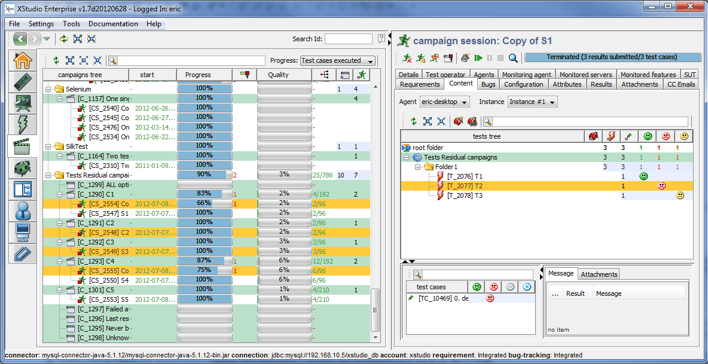Select the collapse-all icon above tests tree
This screenshot has height=364, width=708.
[441, 121]
